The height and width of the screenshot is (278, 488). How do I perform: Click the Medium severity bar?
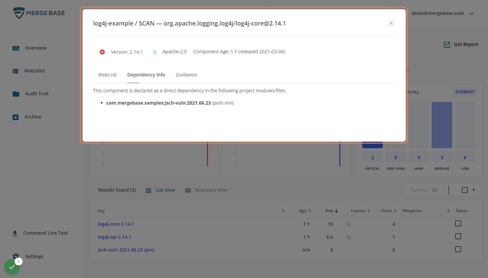(x=442, y=125)
